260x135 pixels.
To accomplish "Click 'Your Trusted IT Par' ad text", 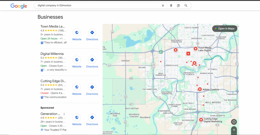I will pyautogui.click(x=55, y=130).
